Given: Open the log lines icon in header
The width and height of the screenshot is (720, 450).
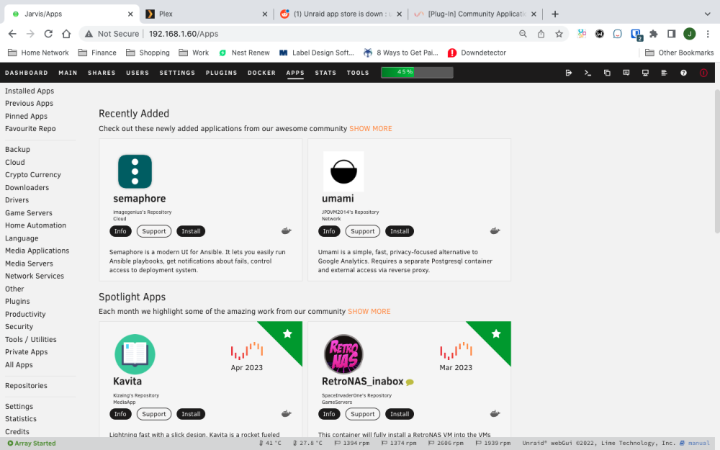Looking at the screenshot, I should click(x=664, y=73).
